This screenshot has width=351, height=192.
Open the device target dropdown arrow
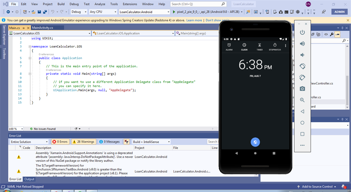[x=242, y=12]
